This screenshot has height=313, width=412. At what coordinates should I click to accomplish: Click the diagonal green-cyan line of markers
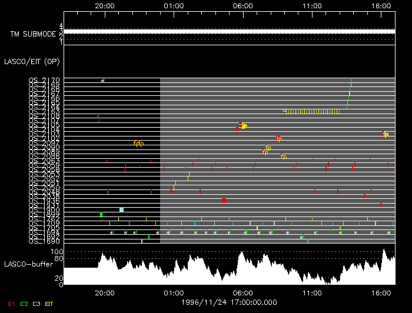pyautogui.click(x=349, y=93)
